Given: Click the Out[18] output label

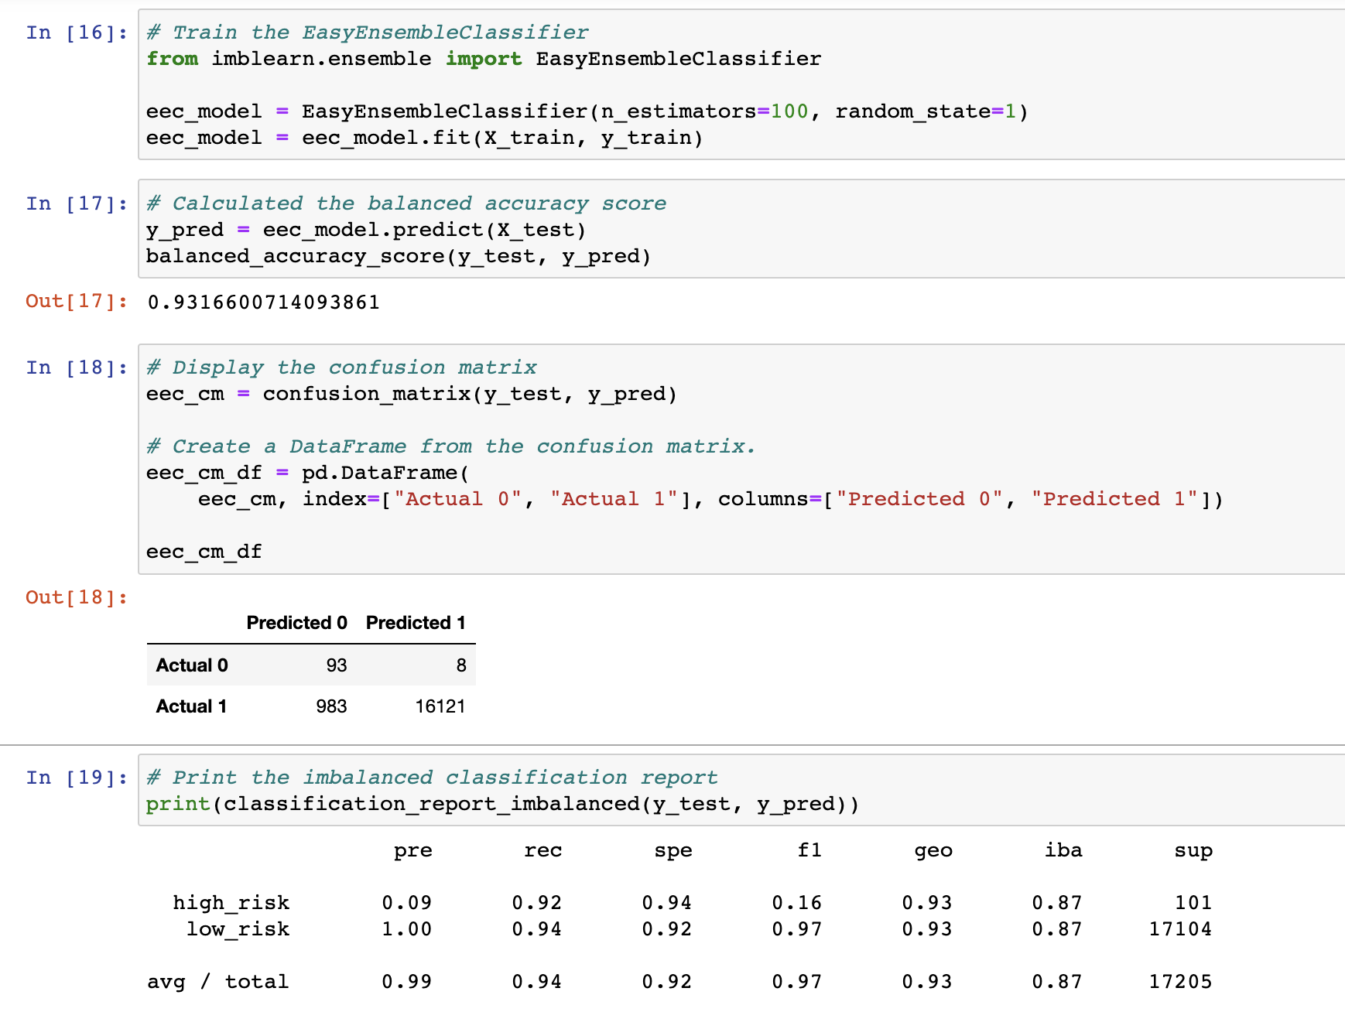Looking at the screenshot, I should coord(77,597).
